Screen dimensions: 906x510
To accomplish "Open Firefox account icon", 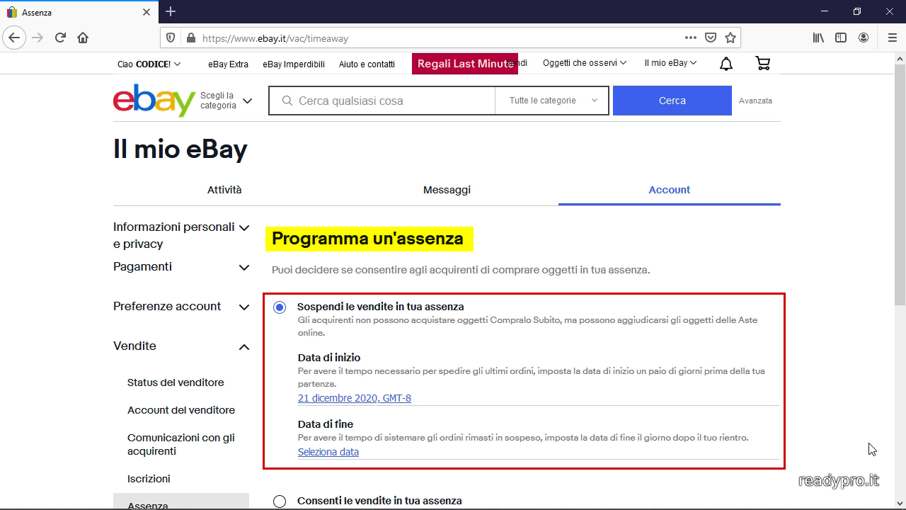I will pyautogui.click(x=864, y=38).
